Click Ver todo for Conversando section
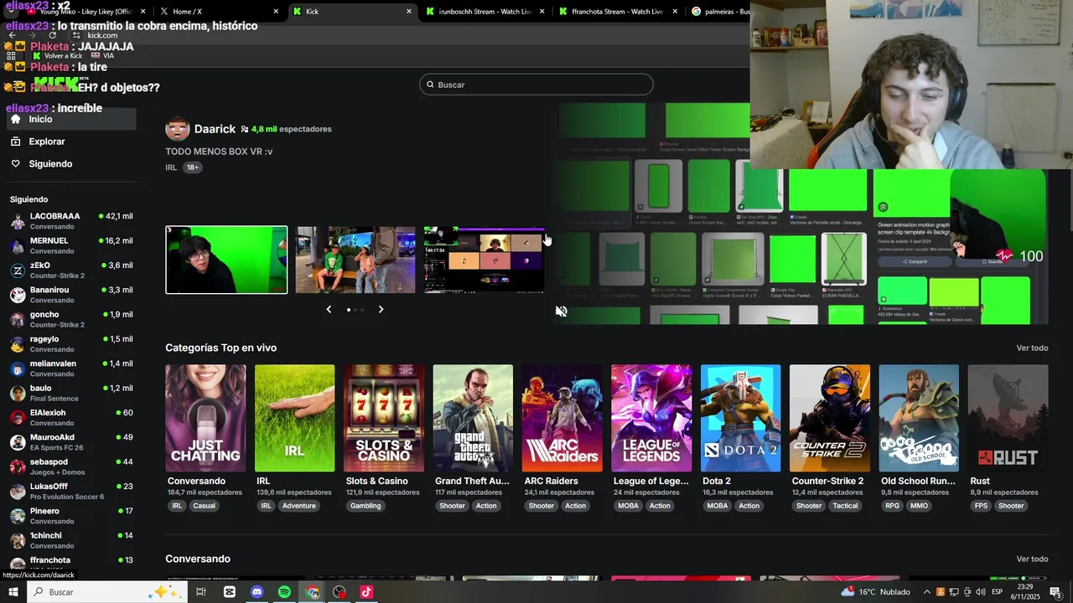Screen dimensions: 1073x603 [x=1032, y=559]
